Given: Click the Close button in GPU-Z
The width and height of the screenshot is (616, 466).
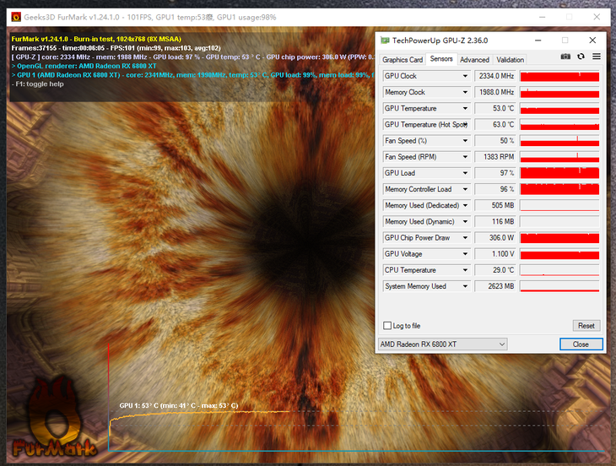Looking at the screenshot, I should click(x=581, y=344).
